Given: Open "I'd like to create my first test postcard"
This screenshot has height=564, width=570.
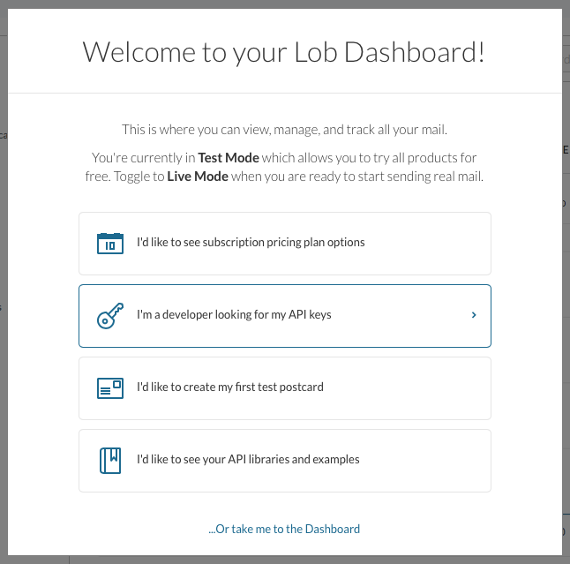Looking at the screenshot, I should (285, 388).
